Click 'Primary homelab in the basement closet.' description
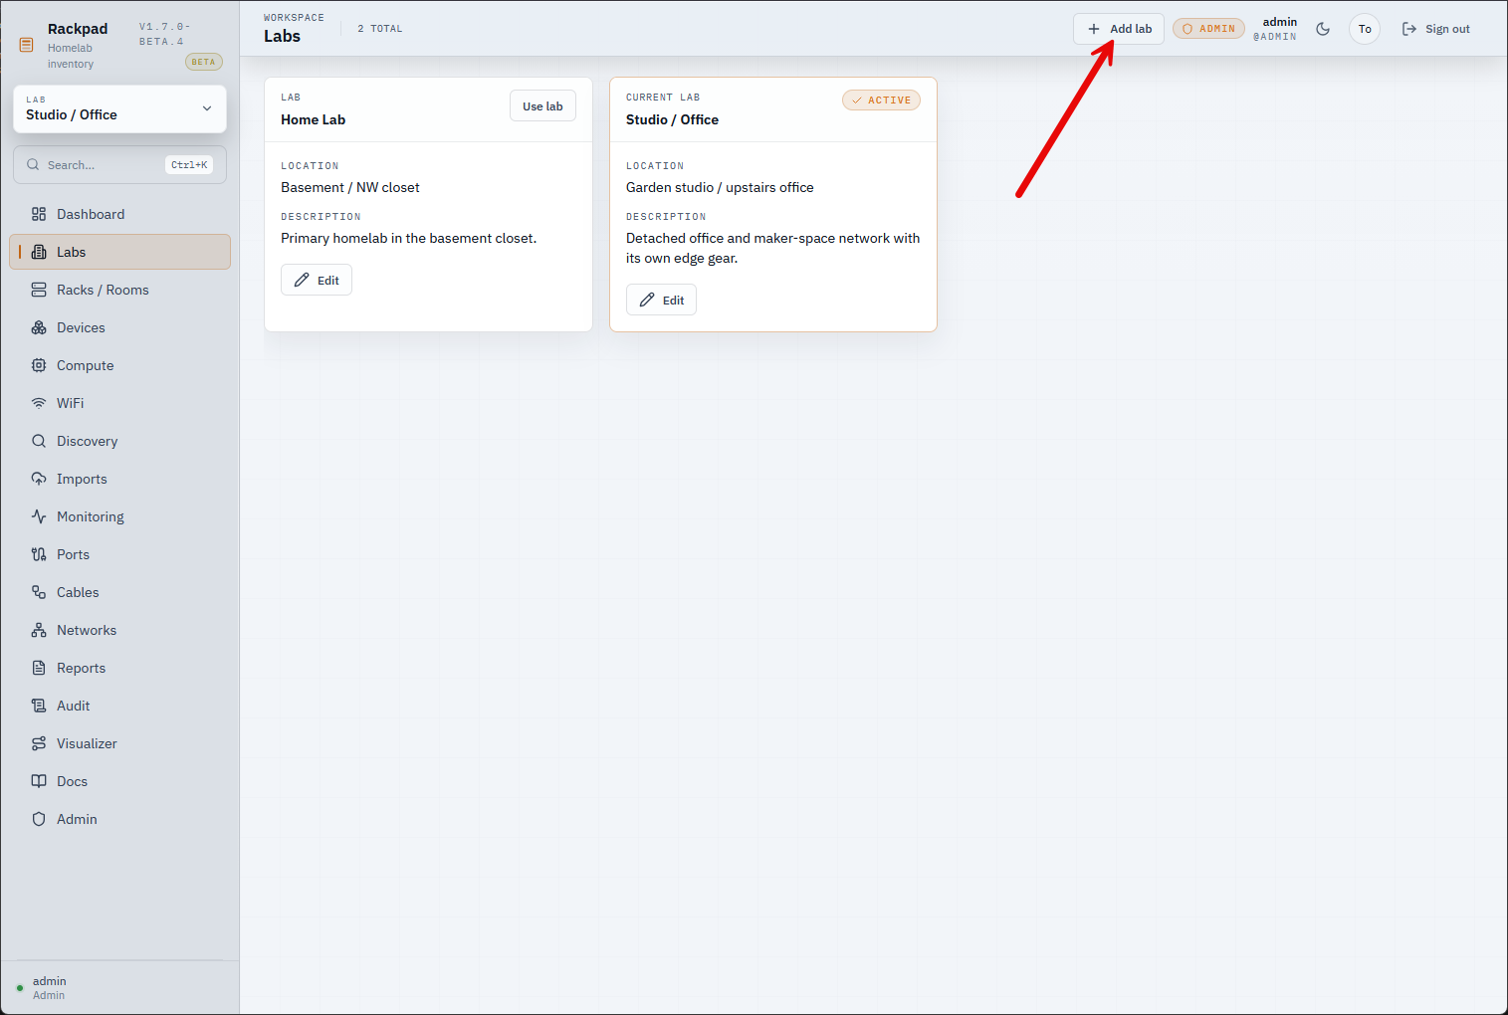Screen dimensions: 1508x1015 [x=408, y=238]
